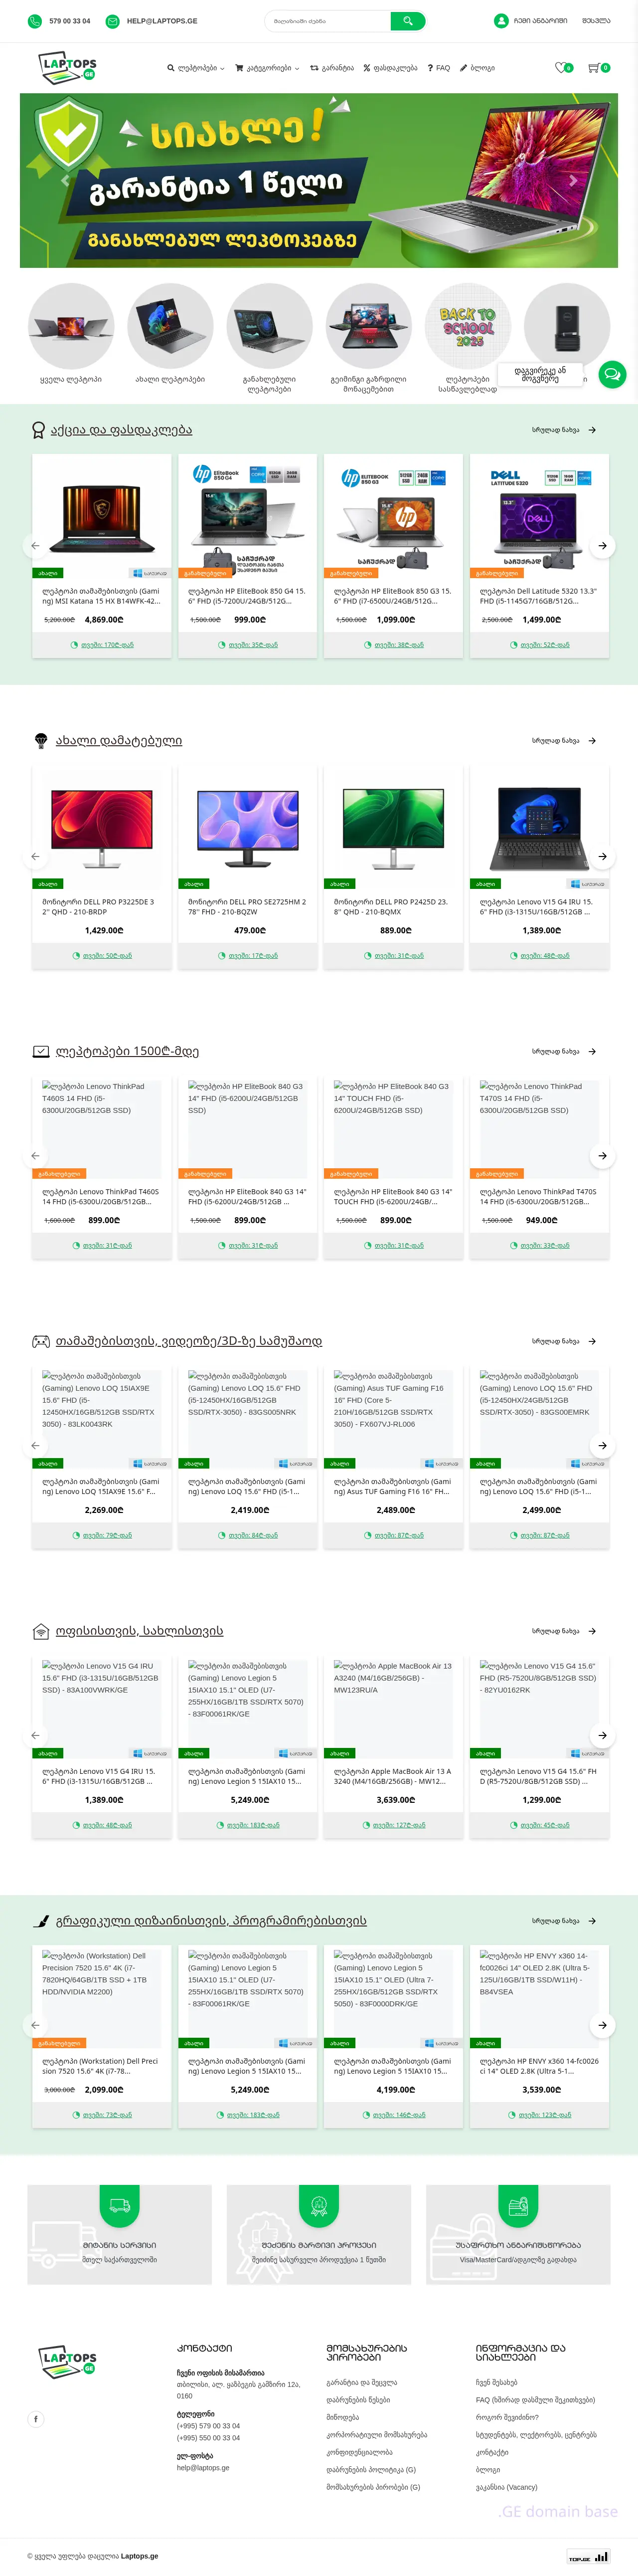Click the envelope icon beside HELP@LAPTOPS.GE
Screen dimensions: 638x2576
click(x=113, y=20)
